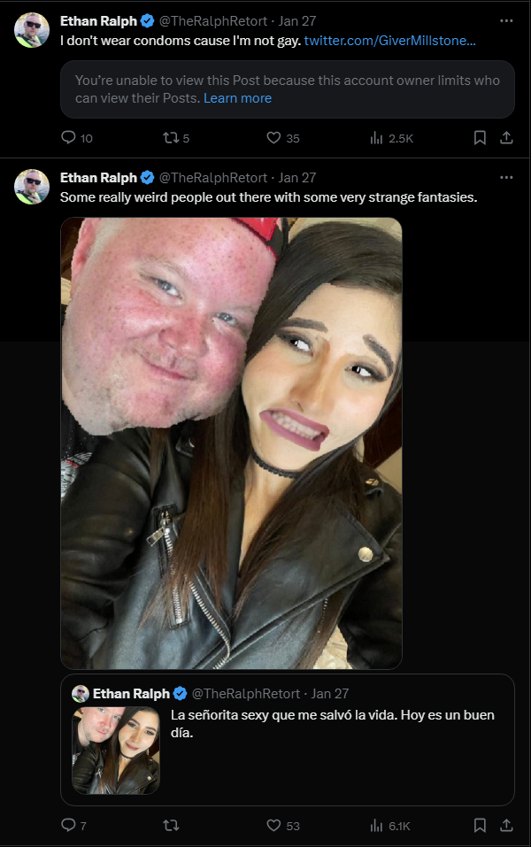
Task: Bookmark the second post
Action: pos(480,825)
